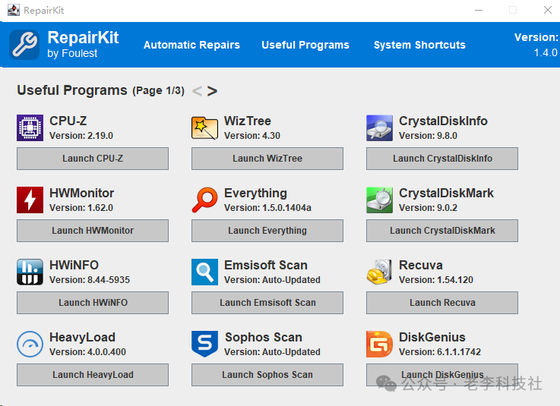Close the RepairKit window

(548, 10)
